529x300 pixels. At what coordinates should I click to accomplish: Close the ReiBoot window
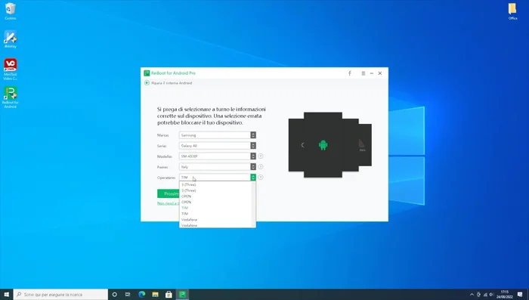[x=380, y=73]
